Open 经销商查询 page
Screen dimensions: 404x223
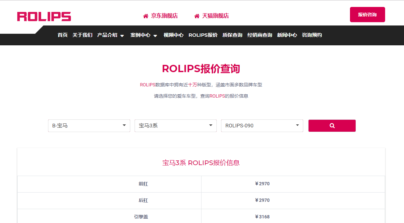pos(260,35)
